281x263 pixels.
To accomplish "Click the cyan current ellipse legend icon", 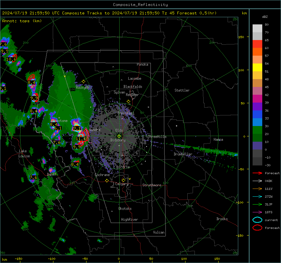I will point(257,220).
